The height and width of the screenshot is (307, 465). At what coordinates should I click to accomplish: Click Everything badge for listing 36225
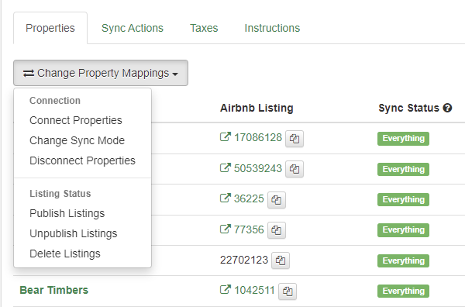(x=403, y=199)
